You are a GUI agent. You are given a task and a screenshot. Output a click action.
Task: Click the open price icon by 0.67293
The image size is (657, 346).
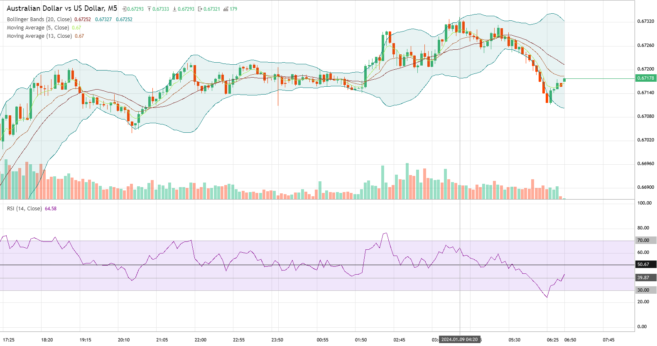124,9
